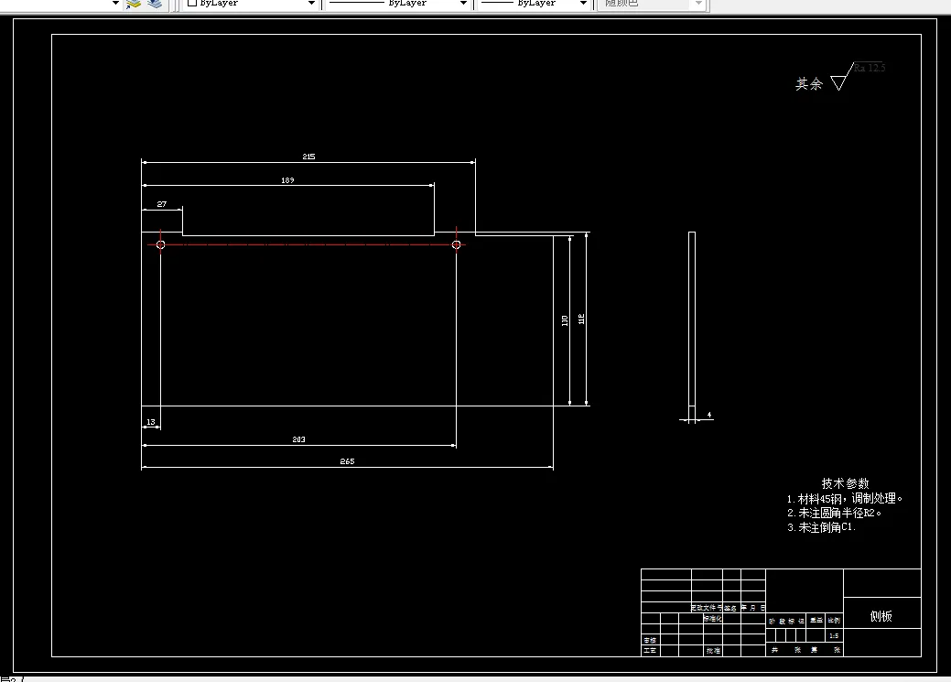Select the vertical 118 dimension text
Screen dimensions: 951x682
(x=581, y=319)
